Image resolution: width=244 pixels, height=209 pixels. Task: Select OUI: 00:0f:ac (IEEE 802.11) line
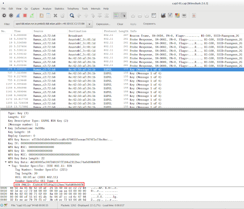(x=37, y=177)
